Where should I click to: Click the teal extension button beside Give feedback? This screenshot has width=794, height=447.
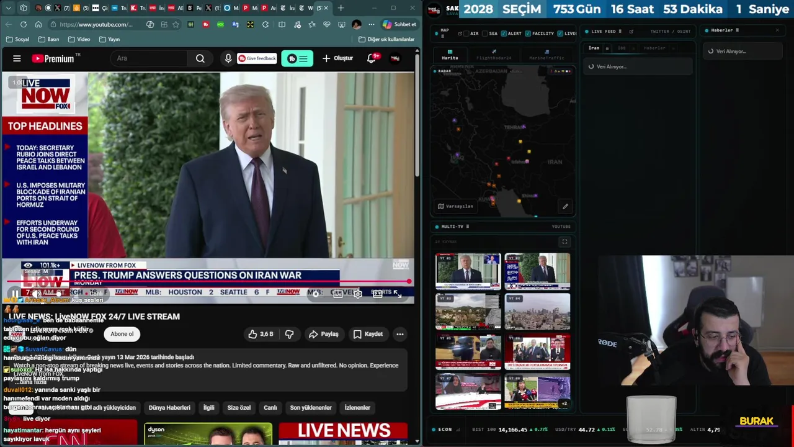click(297, 58)
